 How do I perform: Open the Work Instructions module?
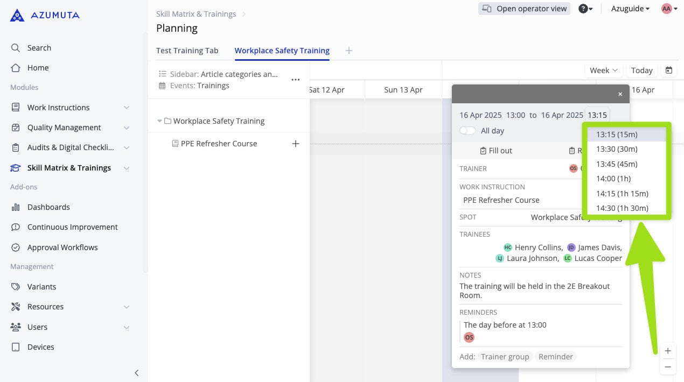(x=59, y=107)
